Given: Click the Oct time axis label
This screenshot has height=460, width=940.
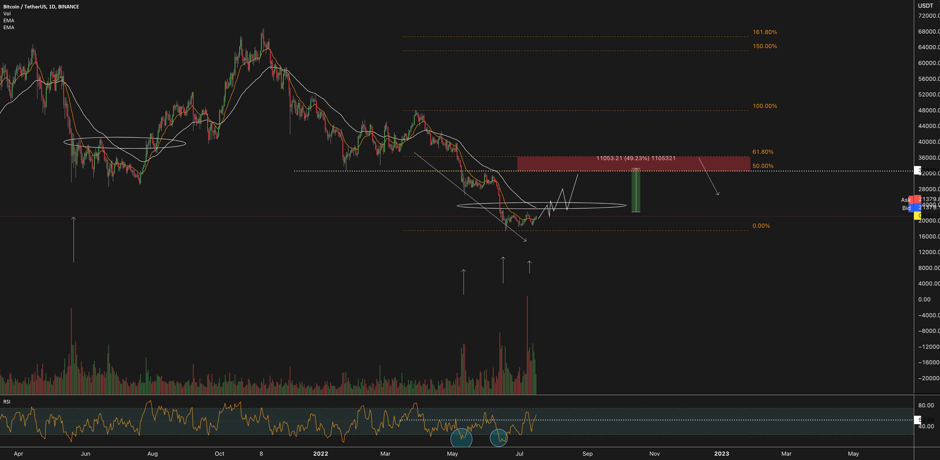Looking at the screenshot, I should coord(219,454).
